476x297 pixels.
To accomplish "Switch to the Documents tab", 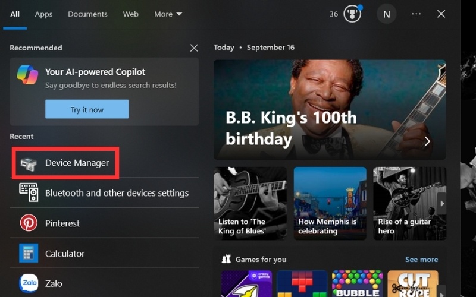I will [87, 14].
